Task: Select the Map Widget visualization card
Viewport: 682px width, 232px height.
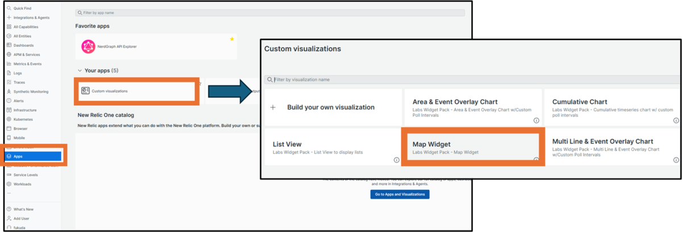Action: click(473, 147)
